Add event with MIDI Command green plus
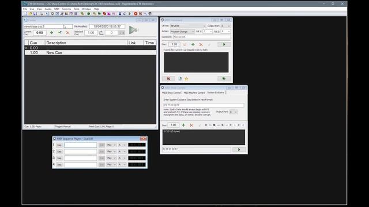This screenshot has height=207, width=369. (193, 44)
